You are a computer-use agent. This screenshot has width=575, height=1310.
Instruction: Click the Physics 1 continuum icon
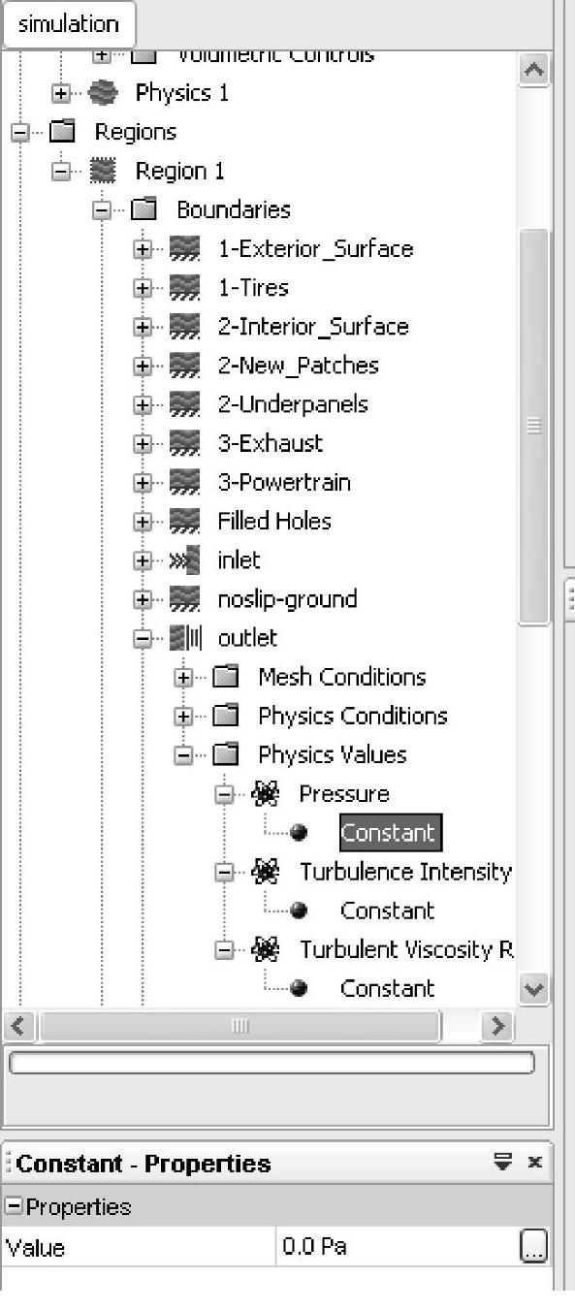click(101, 93)
